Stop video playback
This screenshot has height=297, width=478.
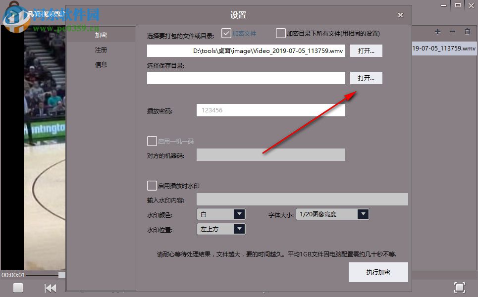pyautogui.click(x=18, y=288)
